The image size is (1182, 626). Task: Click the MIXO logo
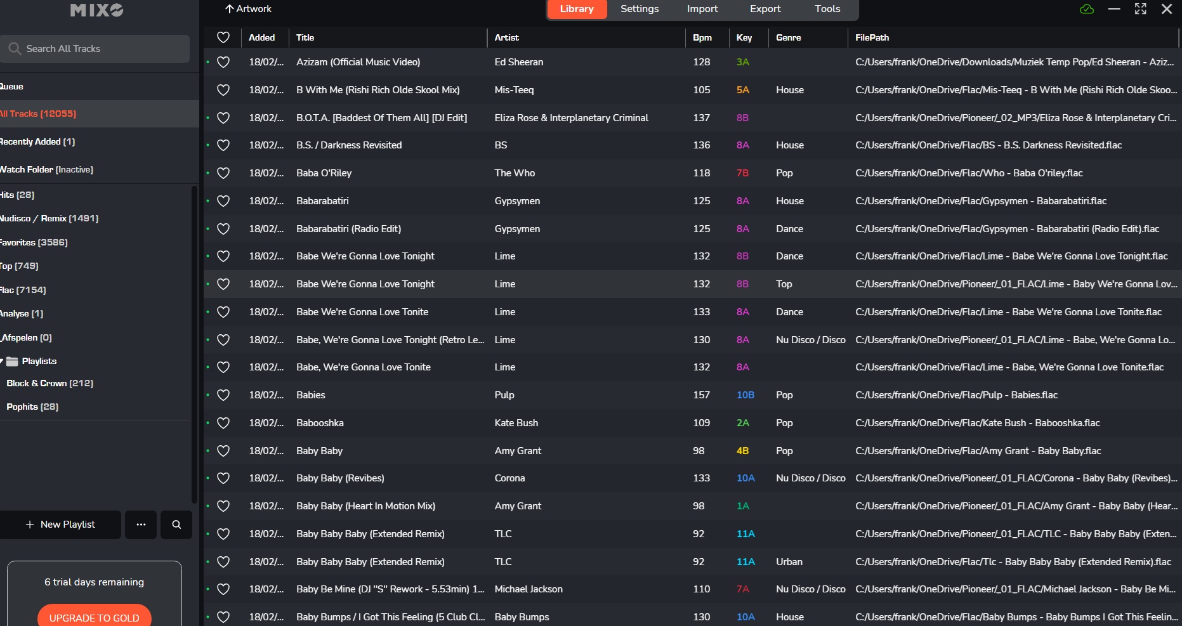96,10
